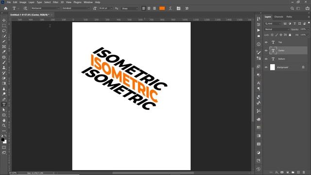
Task: Open the Normal blend mode dropdown
Action: [276, 29]
